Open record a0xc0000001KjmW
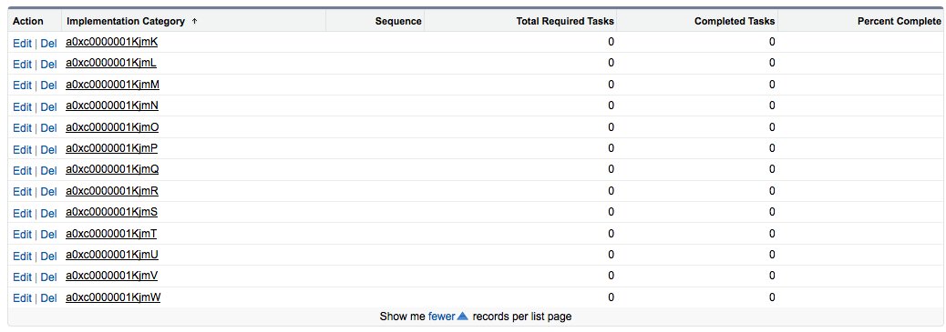Viewport: 946px width, 332px height. point(113,297)
